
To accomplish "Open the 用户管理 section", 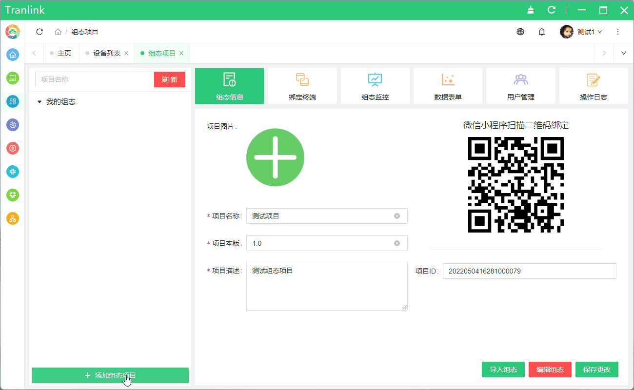I will click(x=521, y=86).
